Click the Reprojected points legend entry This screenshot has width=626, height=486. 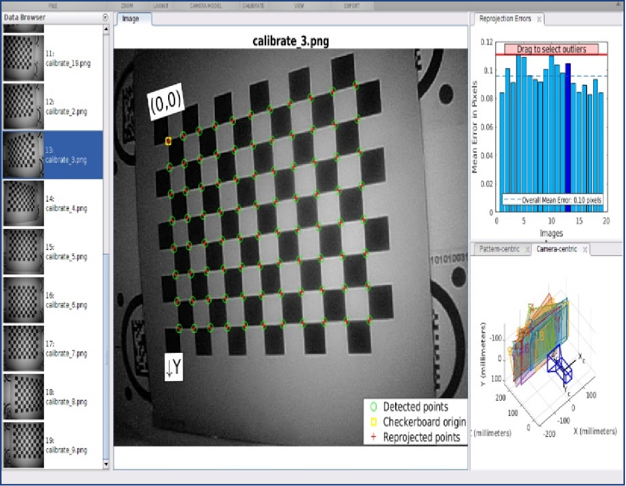(x=415, y=437)
